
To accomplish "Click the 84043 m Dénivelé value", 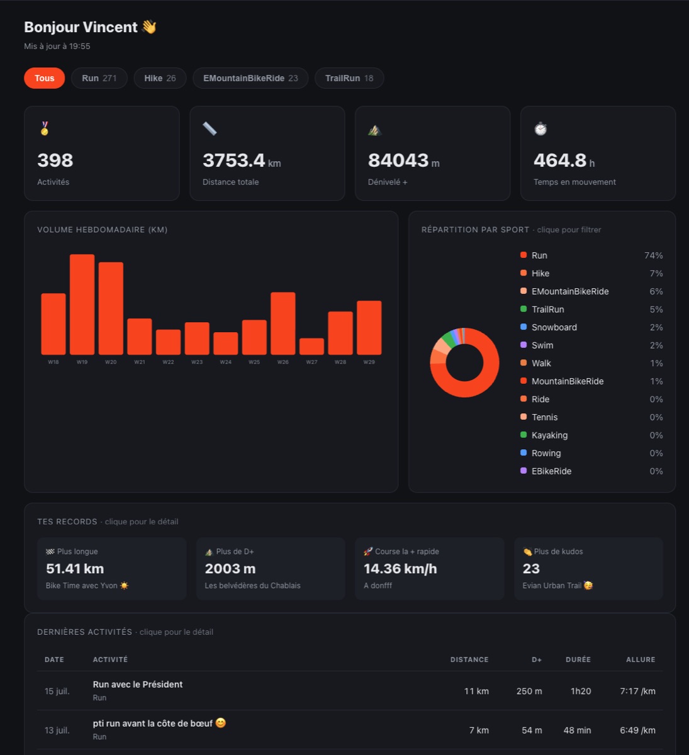I will click(x=403, y=160).
